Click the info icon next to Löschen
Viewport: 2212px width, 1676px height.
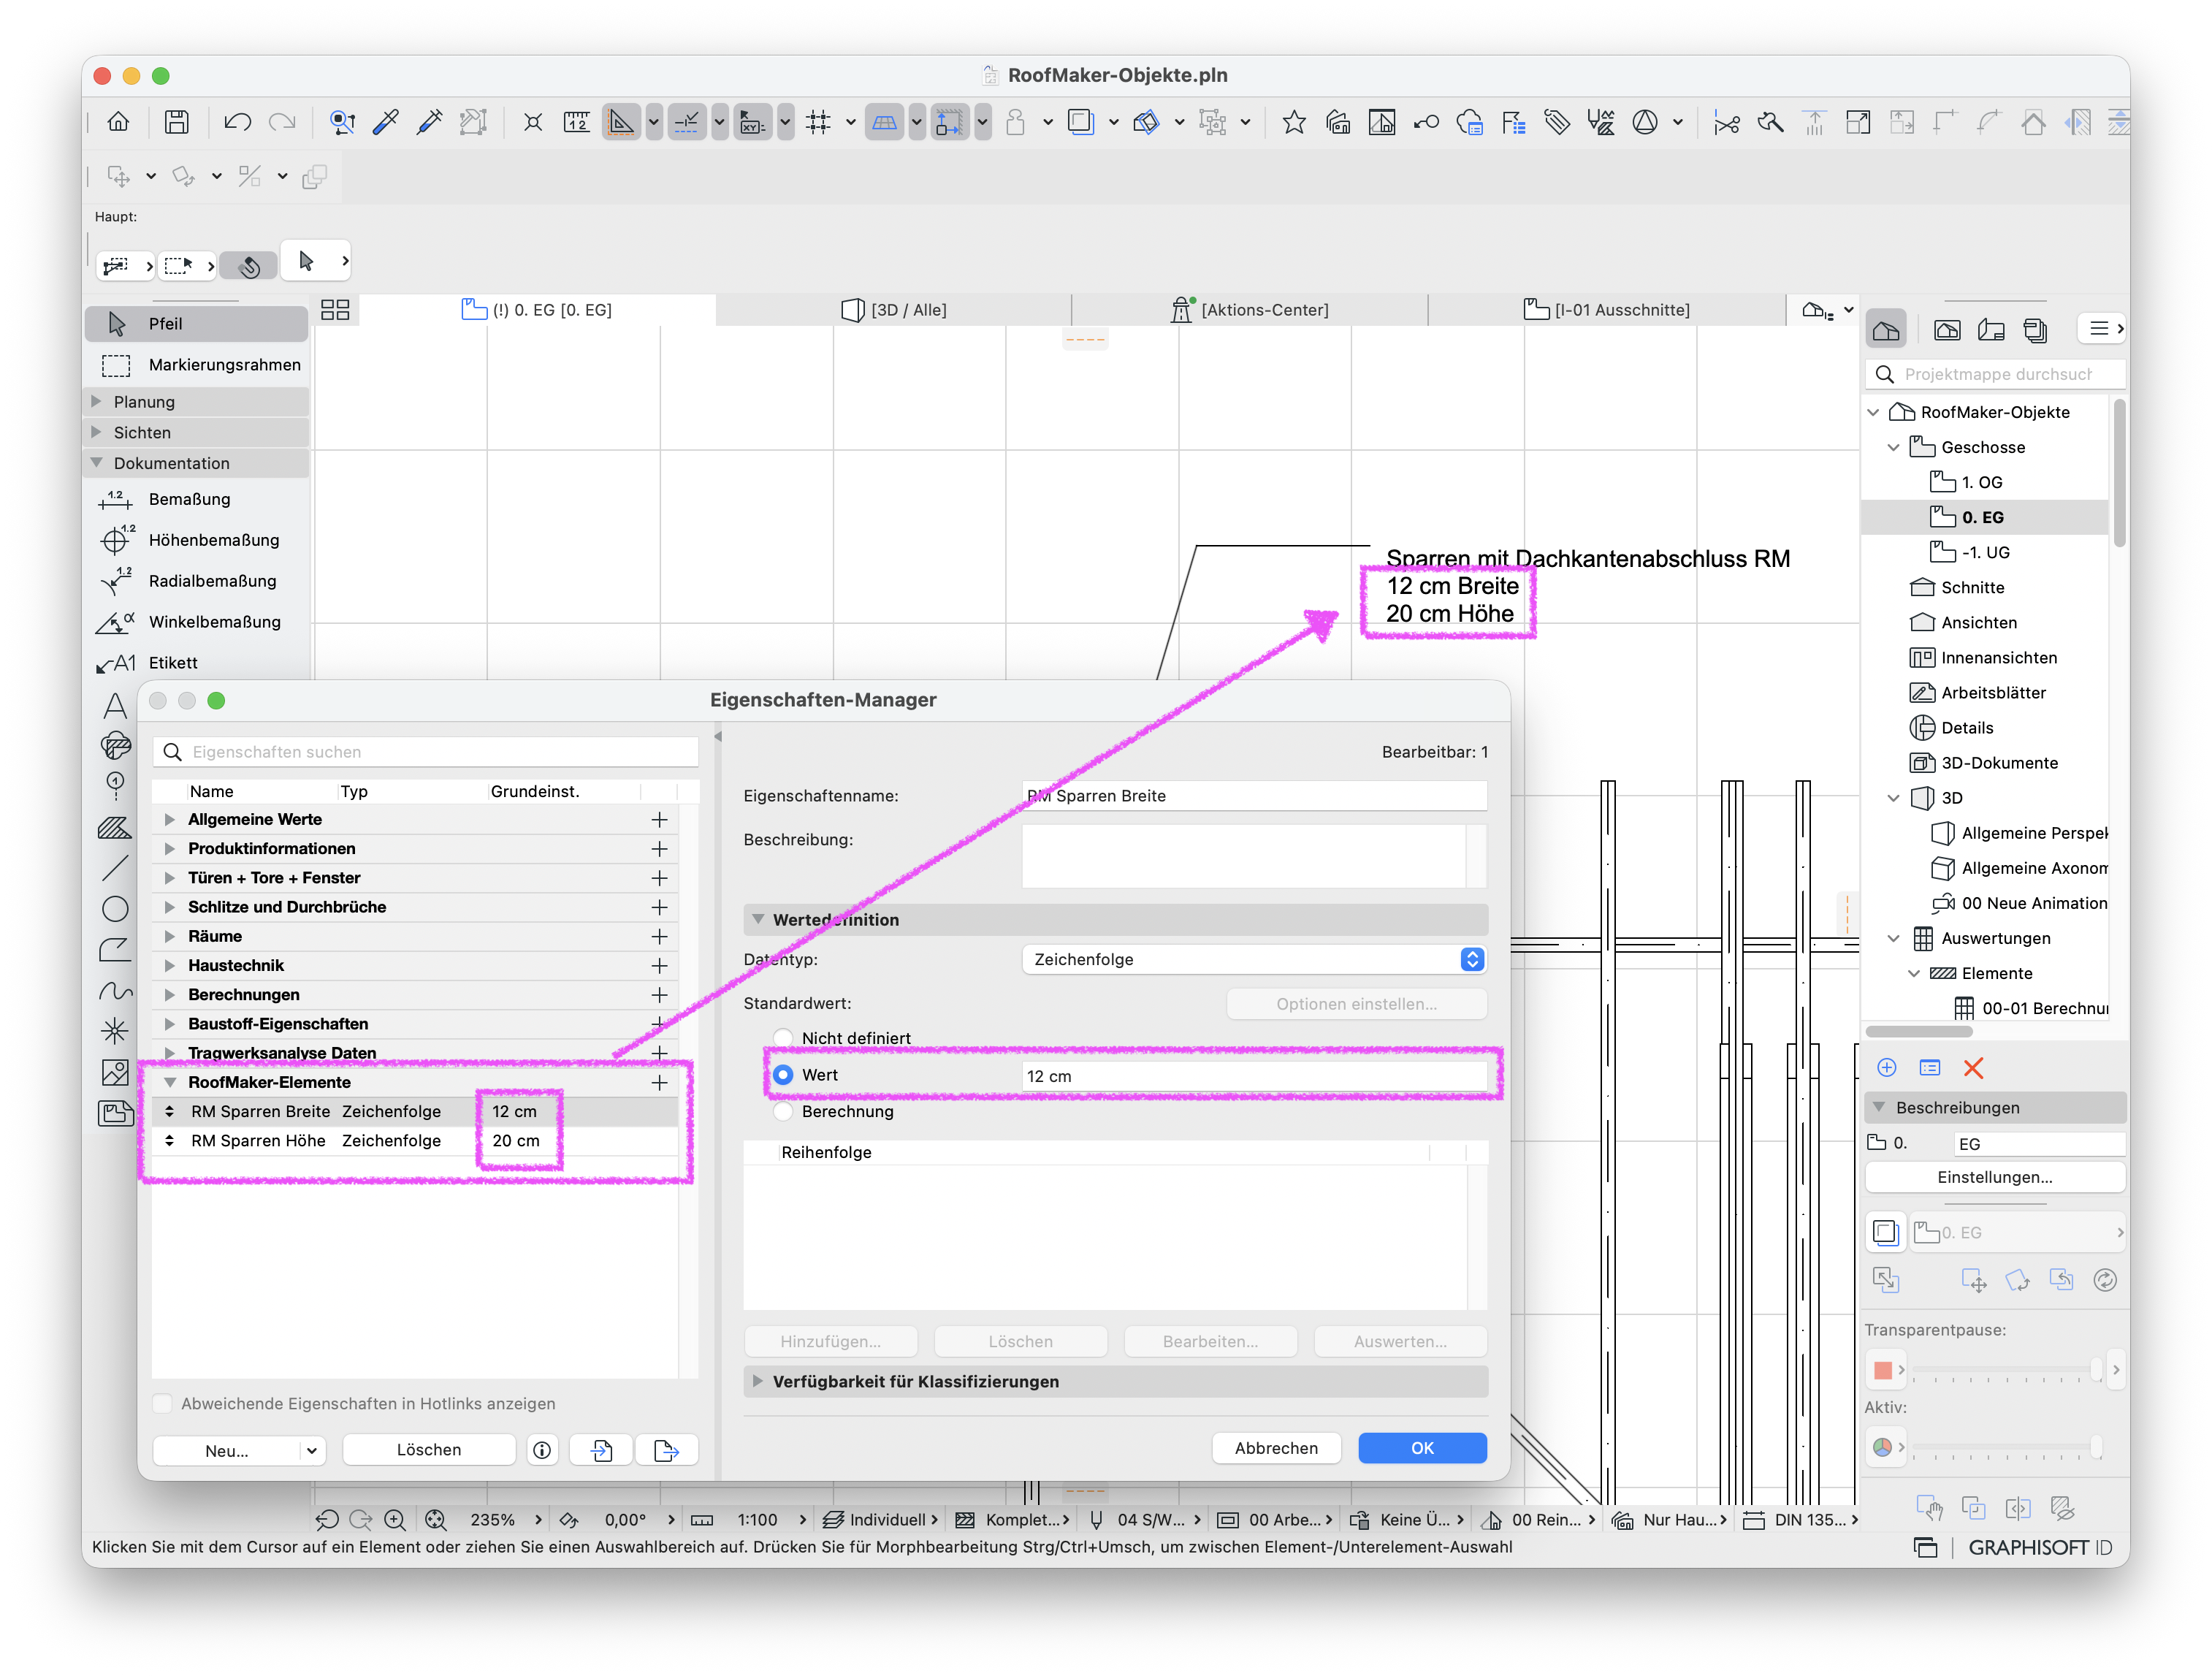click(542, 1450)
